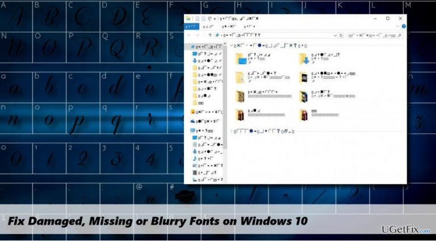Image resolution: width=436 pixels, height=241 pixels.
Task: Open the Downloads folder with blue arrow in main pane
Action: point(320,59)
